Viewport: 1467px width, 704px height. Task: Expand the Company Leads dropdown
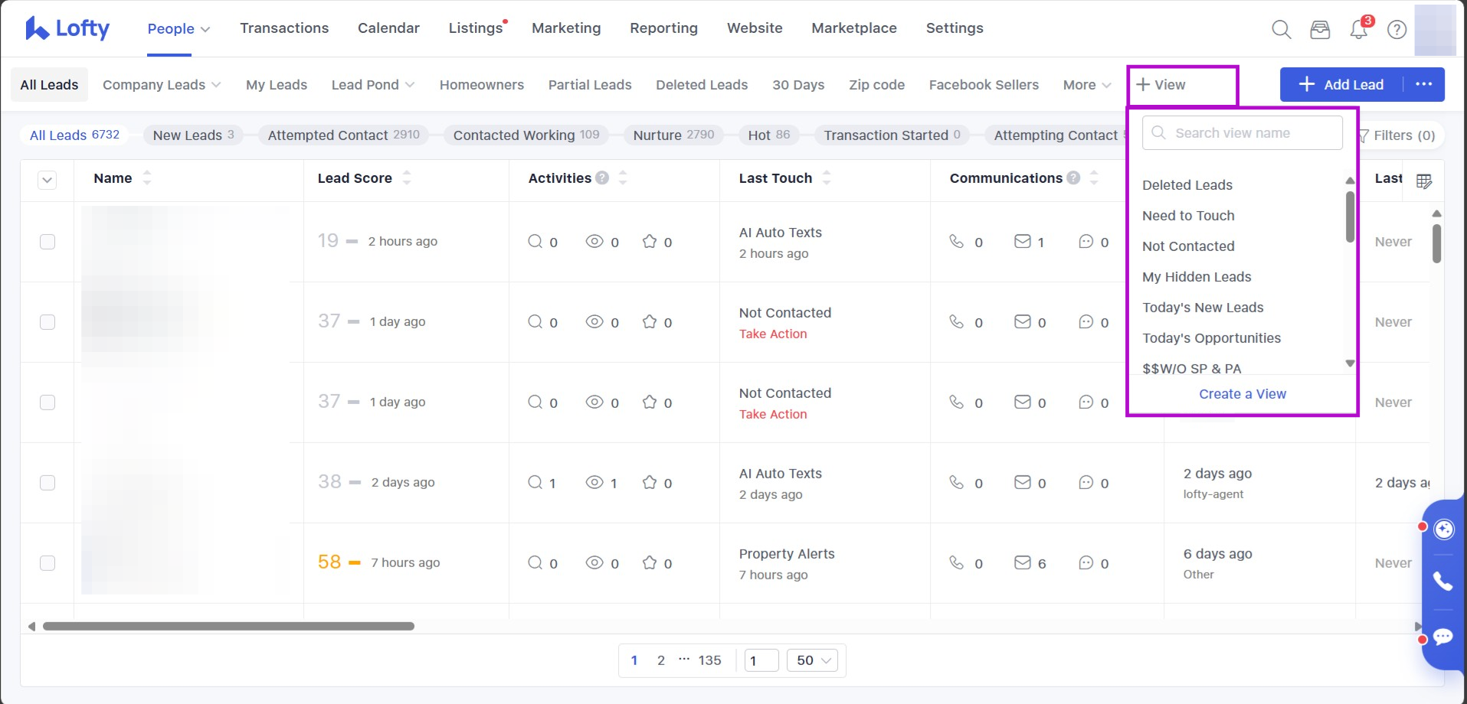click(162, 85)
